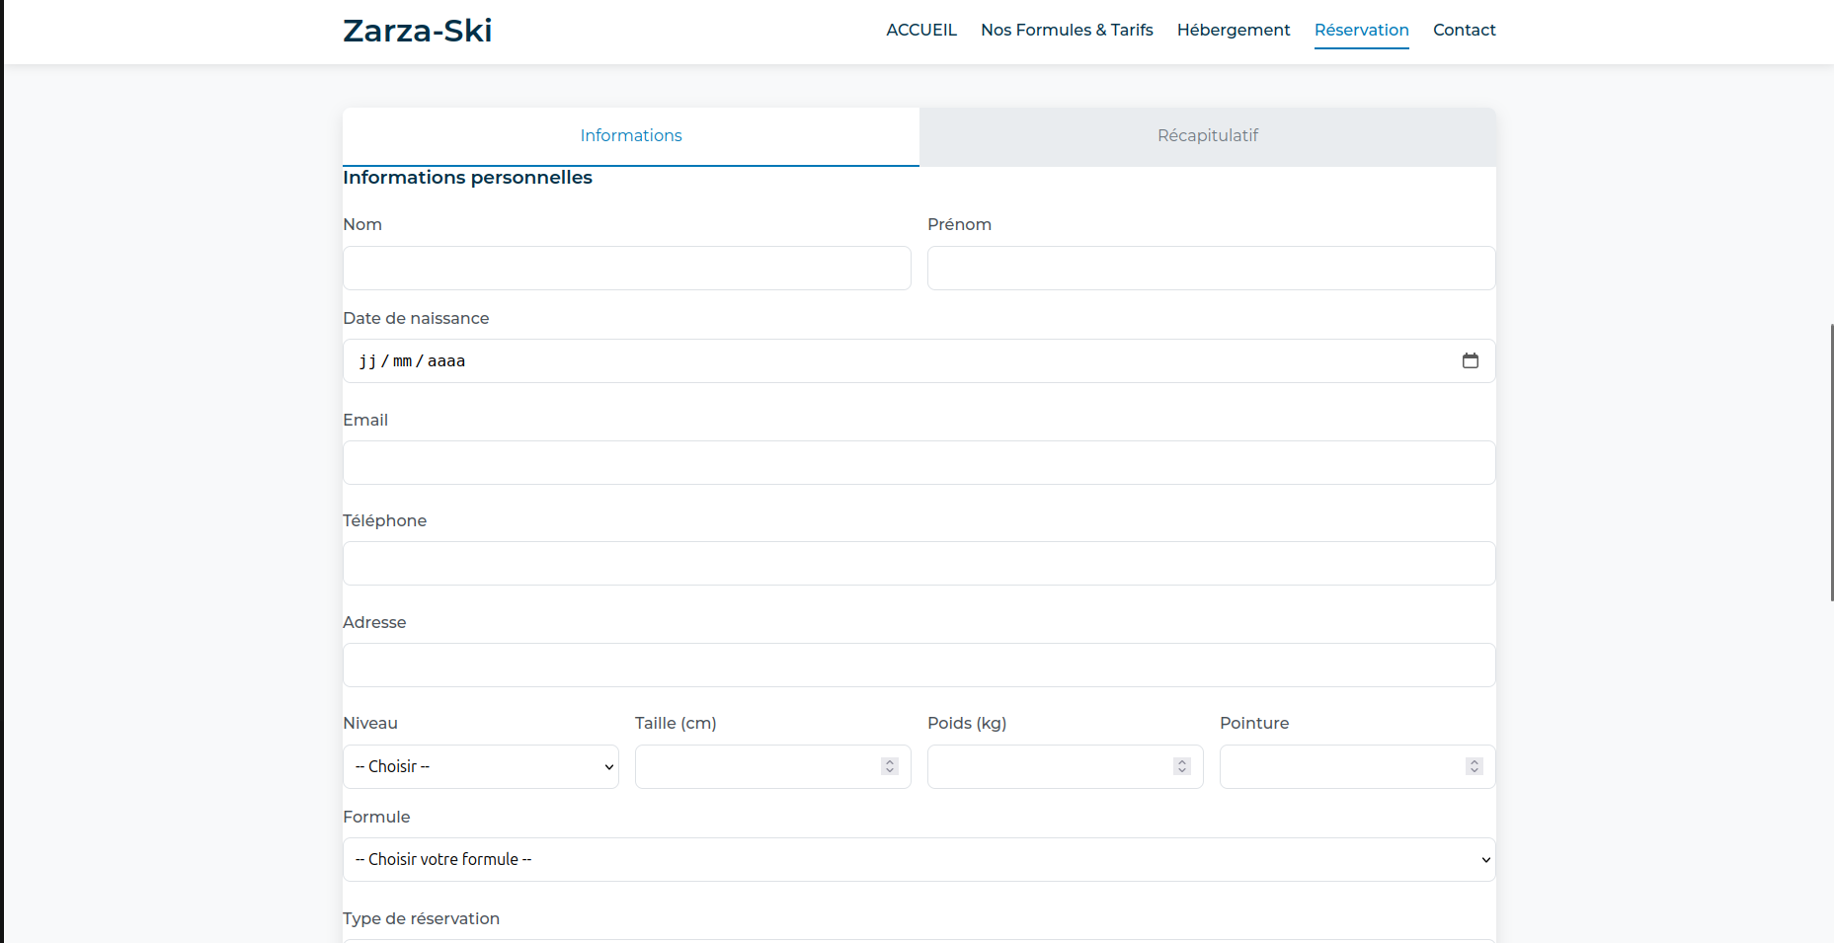Click the Taille (cm) spinner arrows

[889, 766]
